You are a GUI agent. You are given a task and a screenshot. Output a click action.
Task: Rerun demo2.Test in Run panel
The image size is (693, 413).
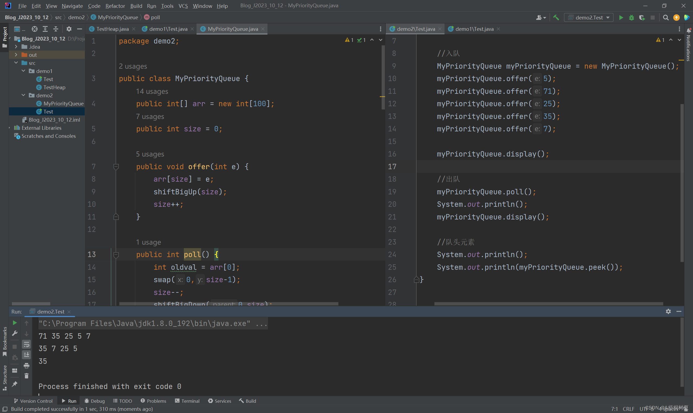[x=15, y=323]
